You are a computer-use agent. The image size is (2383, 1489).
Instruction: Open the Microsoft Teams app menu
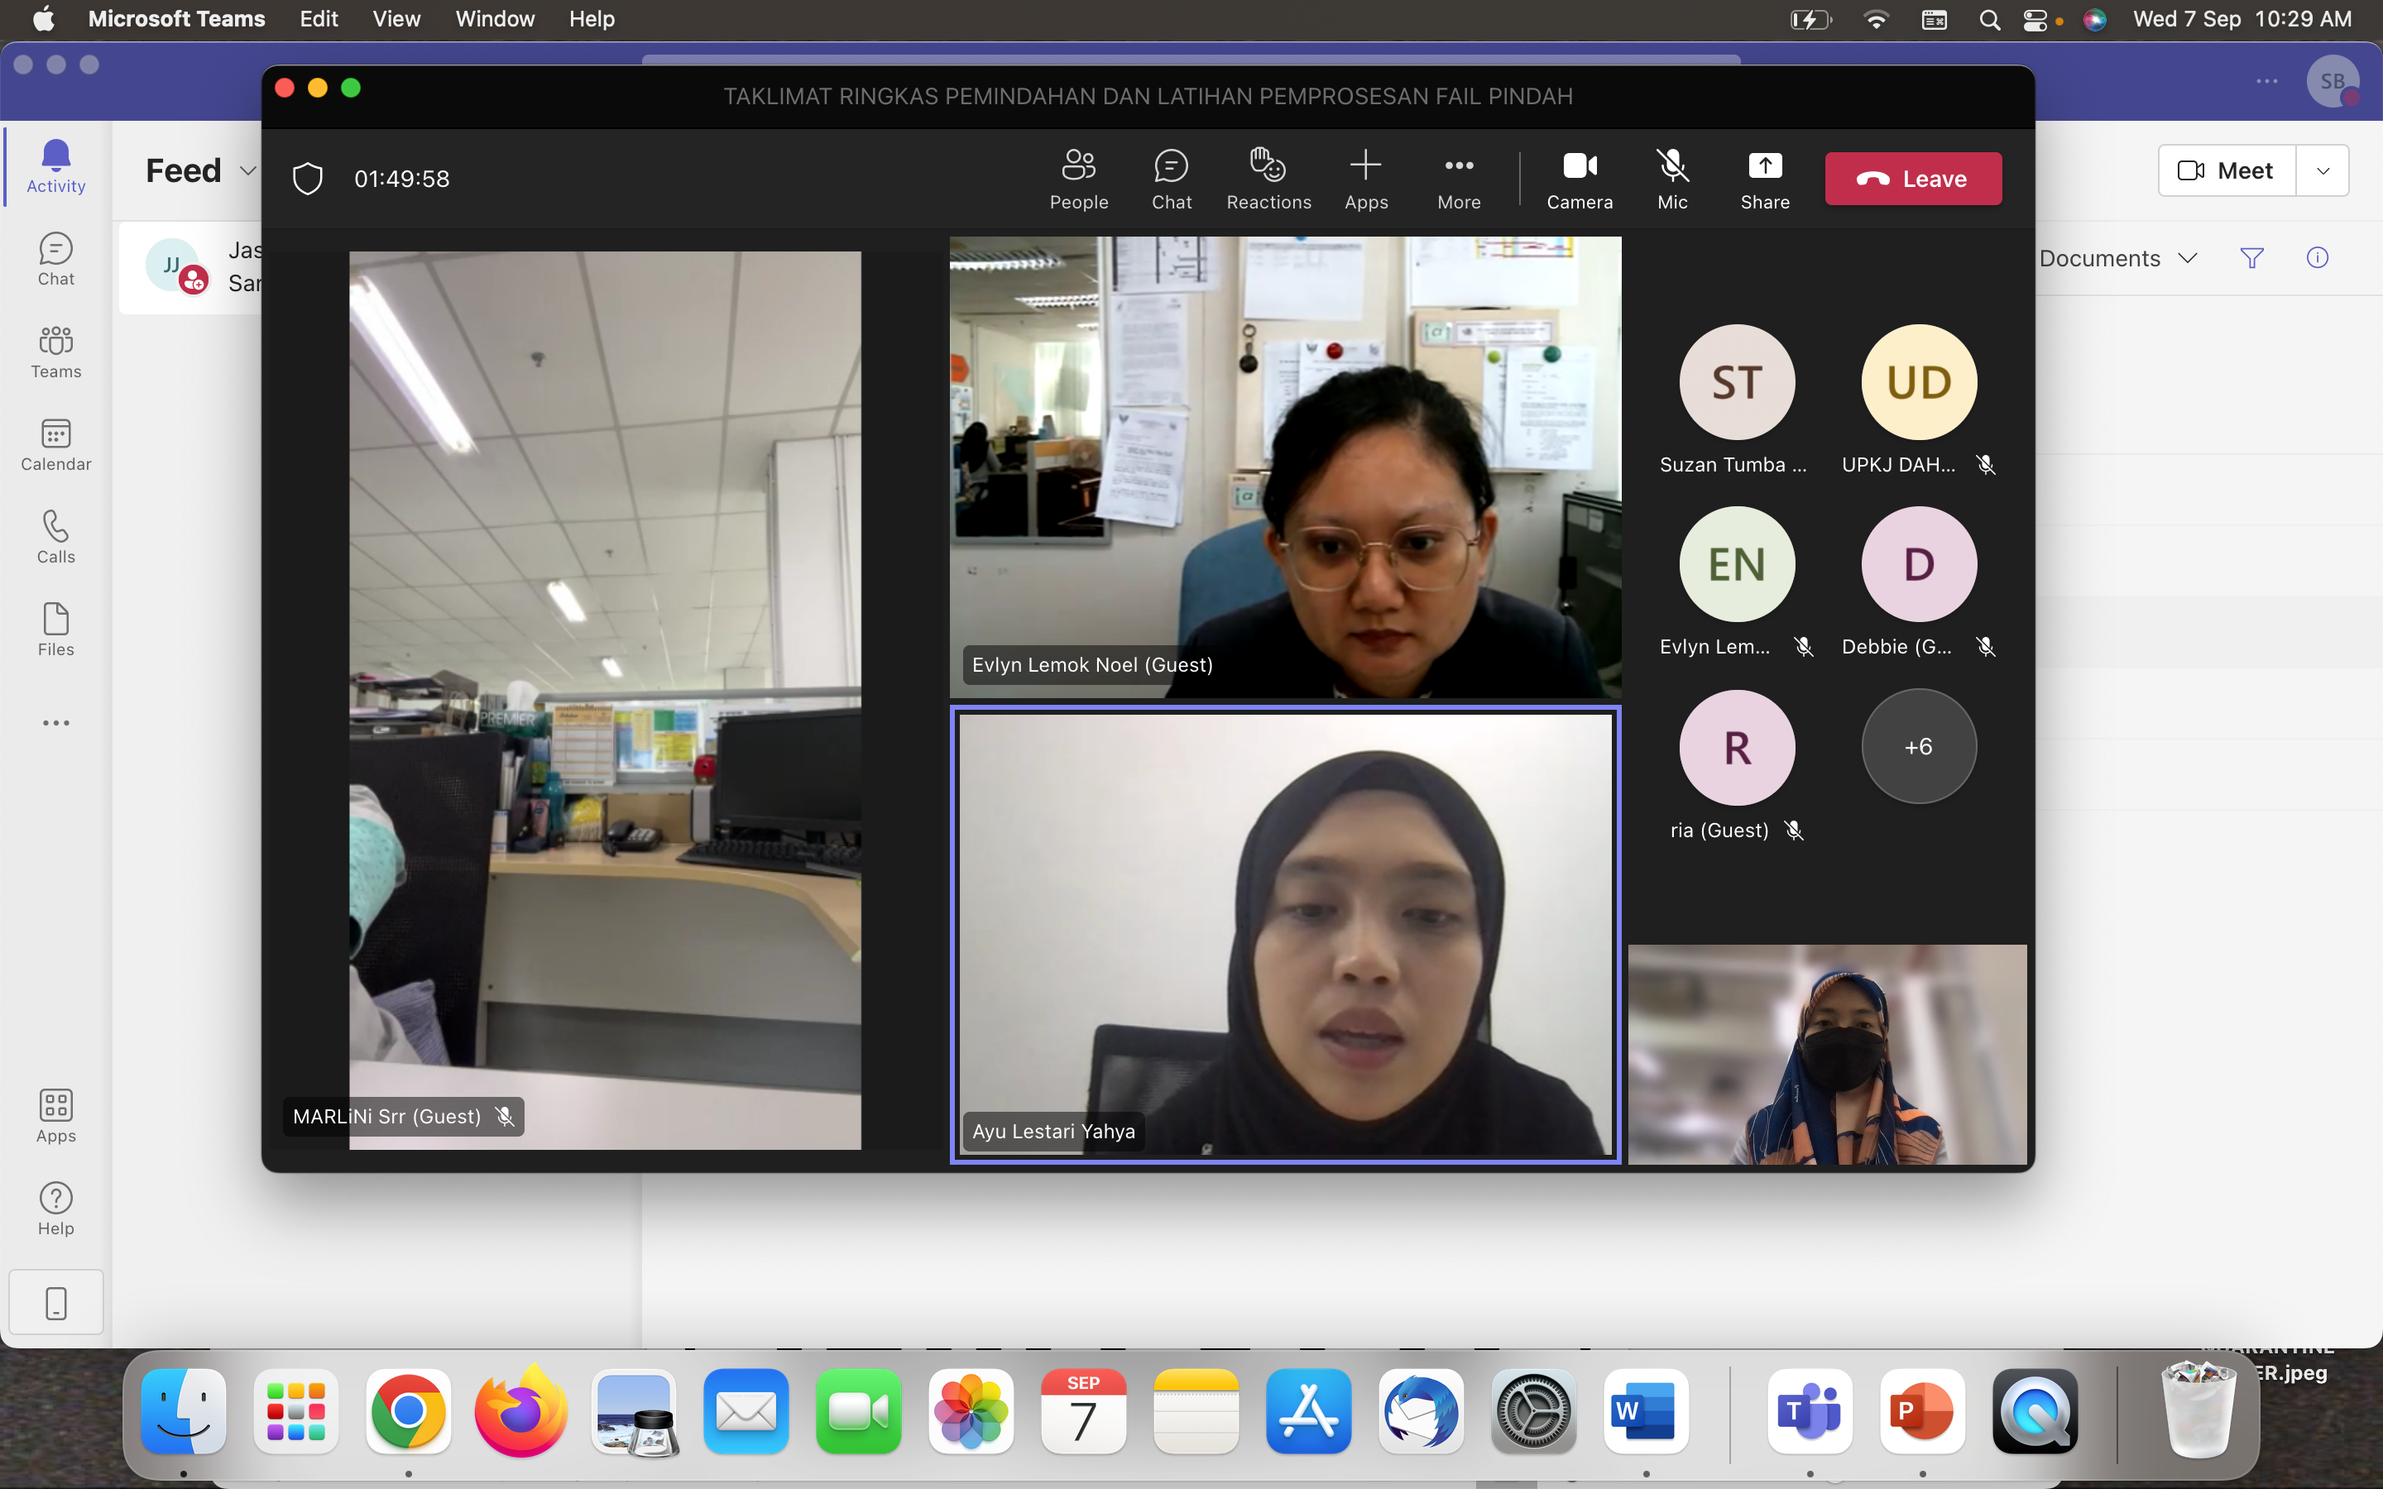pos(176,19)
